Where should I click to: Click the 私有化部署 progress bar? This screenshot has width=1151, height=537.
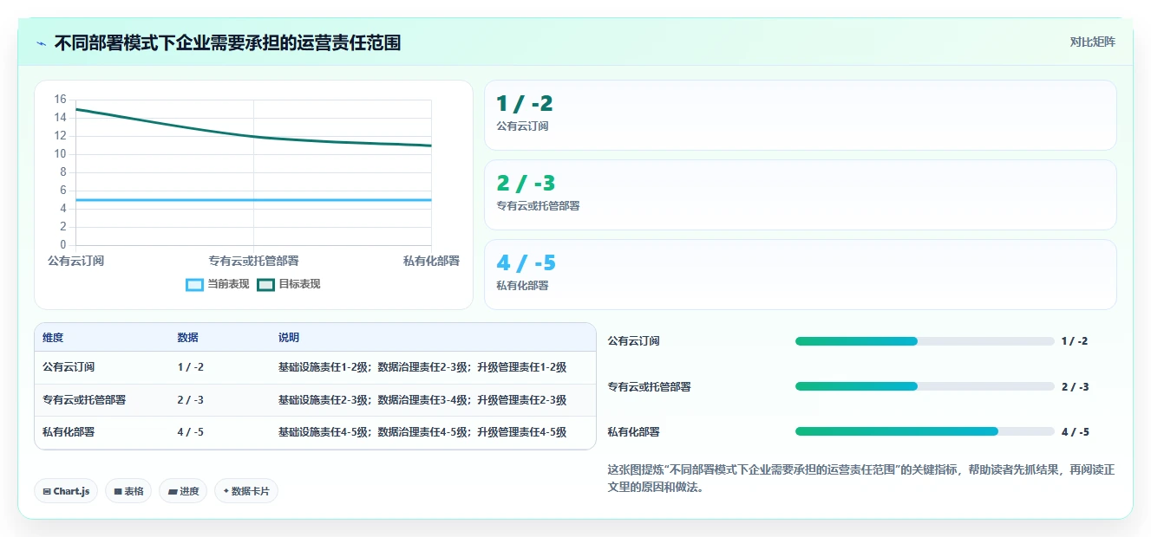(x=925, y=431)
